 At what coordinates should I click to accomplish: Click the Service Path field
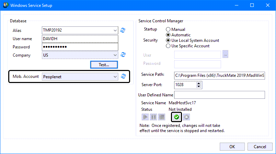[x=219, y=75]
